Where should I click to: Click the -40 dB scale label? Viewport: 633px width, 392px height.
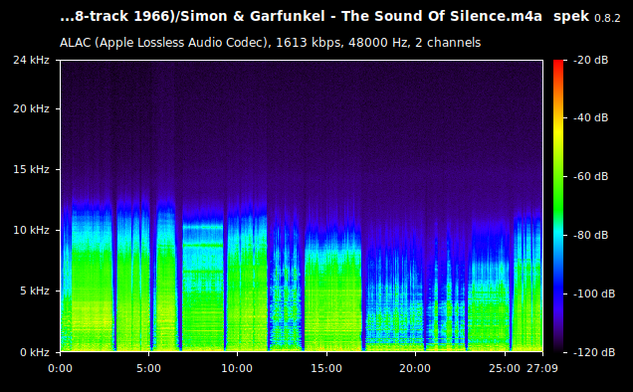pyautogui.click(x=590, y=117)
